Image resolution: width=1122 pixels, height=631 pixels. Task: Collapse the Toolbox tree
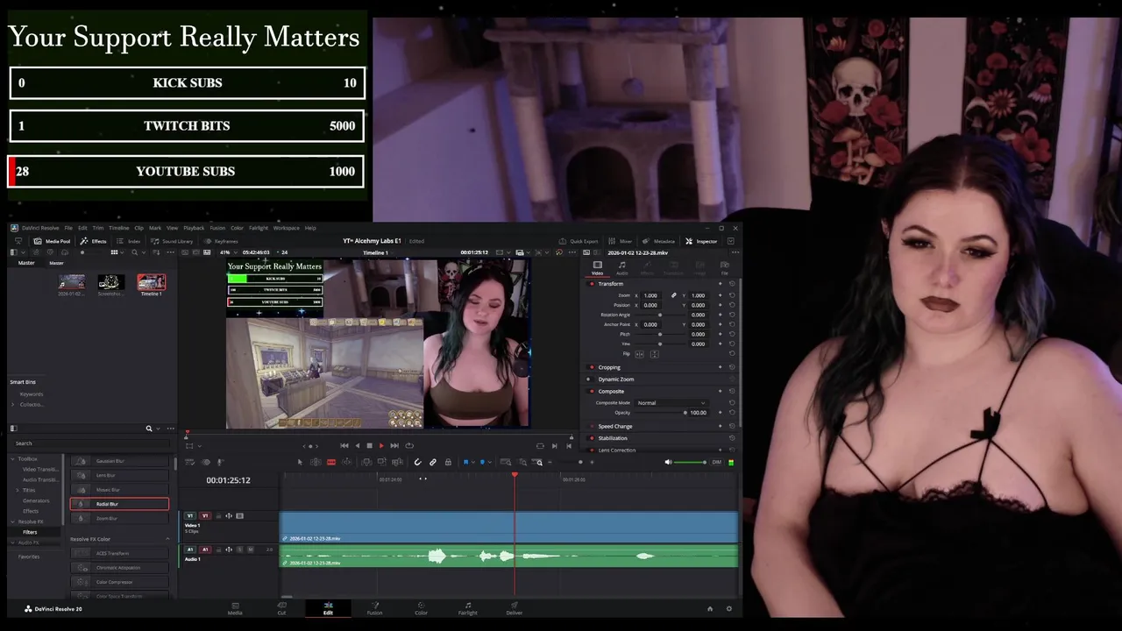tap(12, 458)
